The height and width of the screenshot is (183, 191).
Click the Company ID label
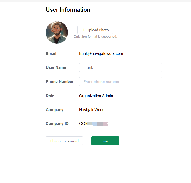(57, 124)
